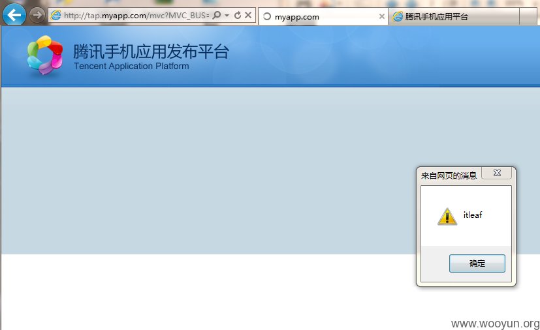Image resolution: width=540 pixels, height=330 pixels.
Task: Click the address bar URL field
Action: tap(136, 16)
